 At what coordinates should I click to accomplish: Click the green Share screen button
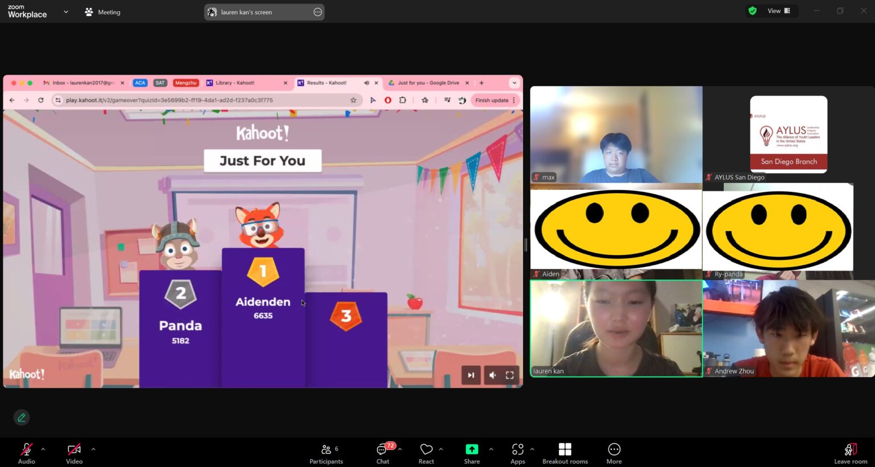click(472, 453)
